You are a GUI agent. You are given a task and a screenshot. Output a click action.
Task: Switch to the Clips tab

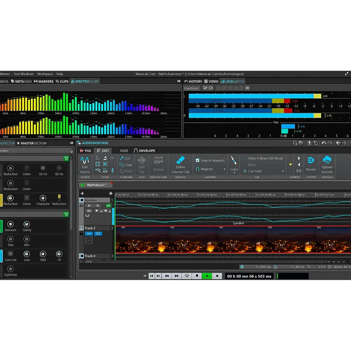tap(62, 82)
